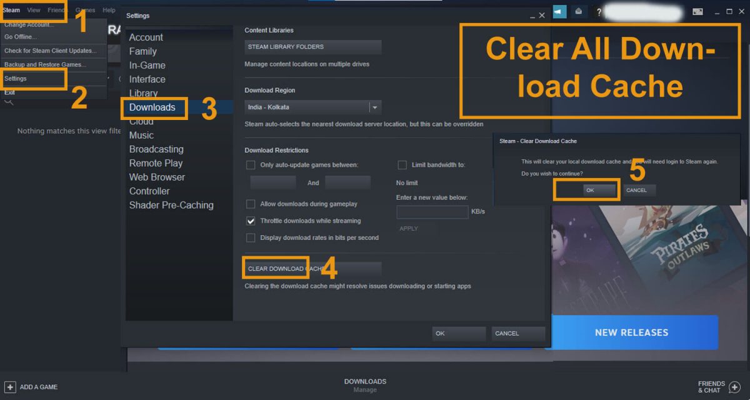Click the back navigation arrow icon
750x400 pixels.
pos(559,11)
